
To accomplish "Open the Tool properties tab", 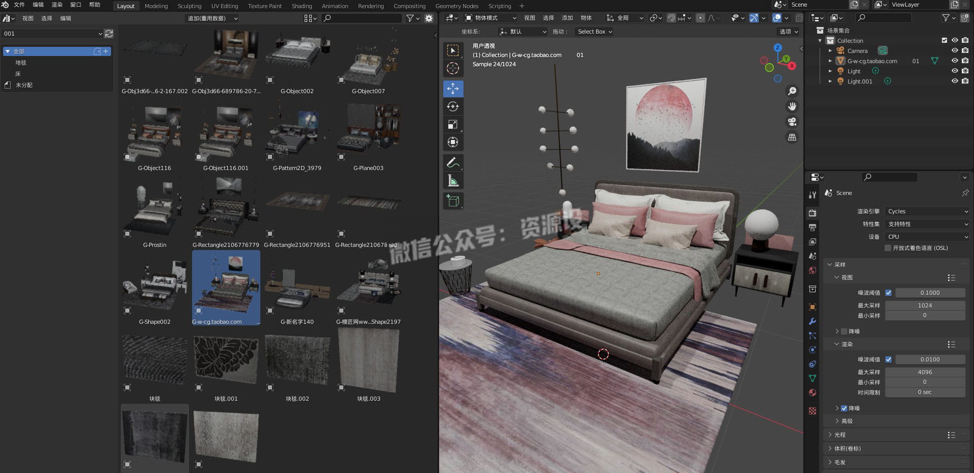I will pos(813,195).
